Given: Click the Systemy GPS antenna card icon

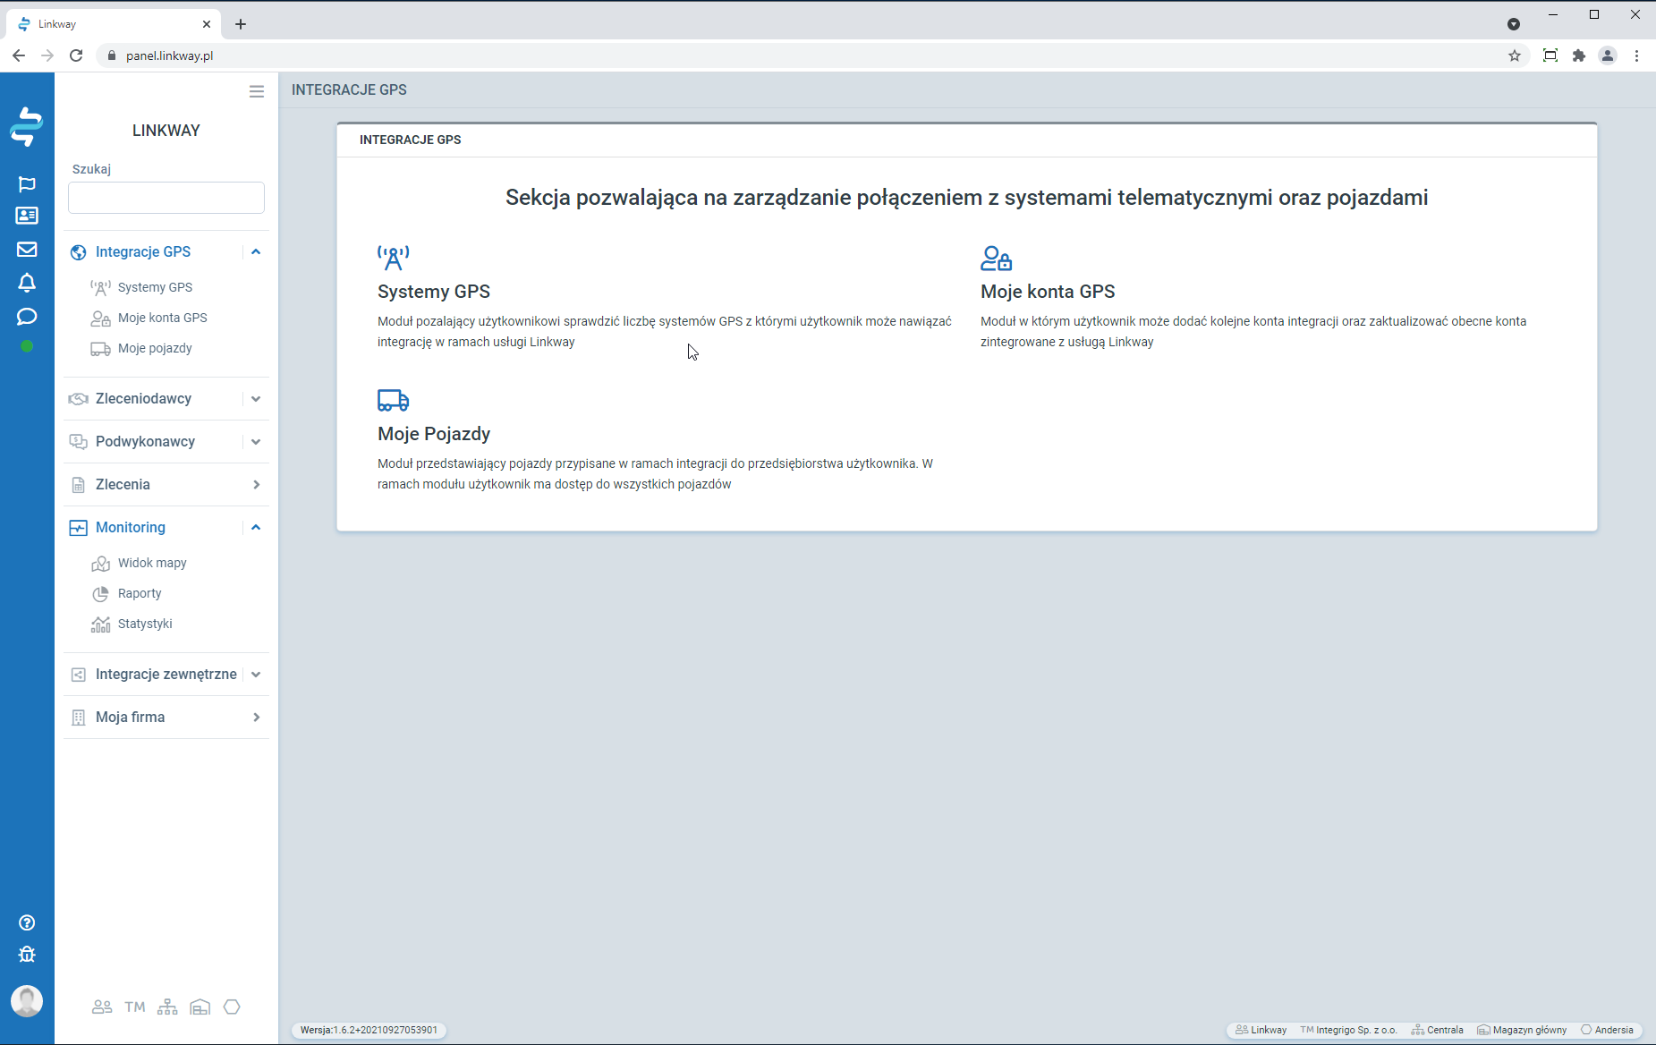Looking at the screenshot, I should point(394,258).
